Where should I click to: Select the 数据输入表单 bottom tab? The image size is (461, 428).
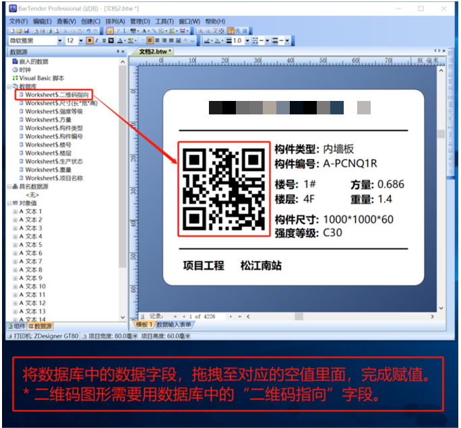coord(174,324)
